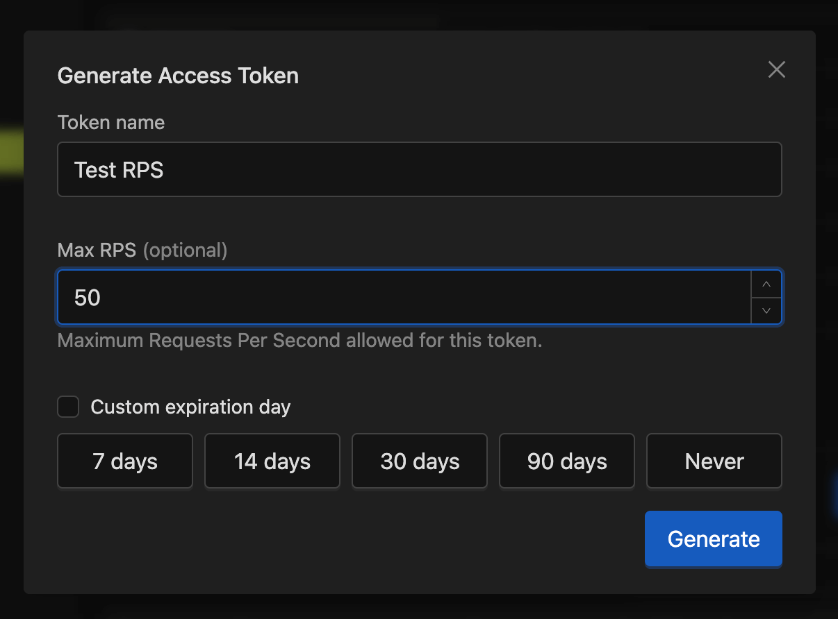838x619 pixels.
Task: Close the Generate Access Token dialog
Action: pyautogui.click(x=776, y=69)
